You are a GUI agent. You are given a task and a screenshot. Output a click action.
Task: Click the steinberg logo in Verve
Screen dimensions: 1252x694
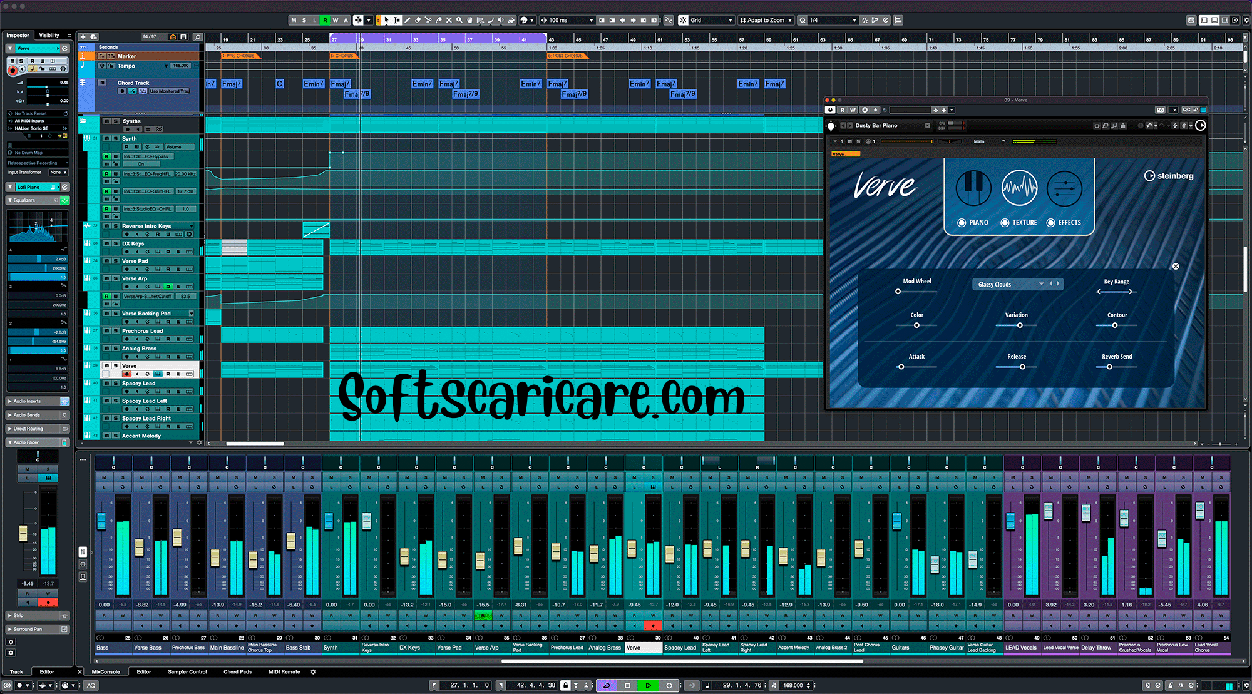1169,176
